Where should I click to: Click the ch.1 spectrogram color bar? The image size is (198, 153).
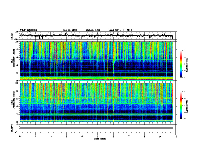181,64
